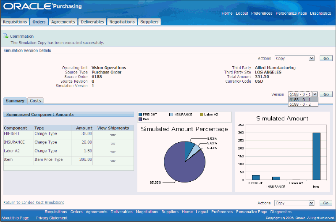Image resolution: width=336 pixels, height=222 pixels.
Task: Click footer Deliverables link
Action: (x=121, y=212)
